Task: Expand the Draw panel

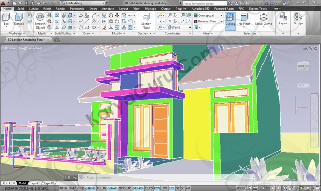Action: [89, 33]
